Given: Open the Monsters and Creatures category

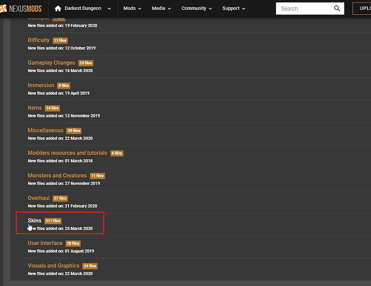Looking at the screenshot, I should [57, 176].
